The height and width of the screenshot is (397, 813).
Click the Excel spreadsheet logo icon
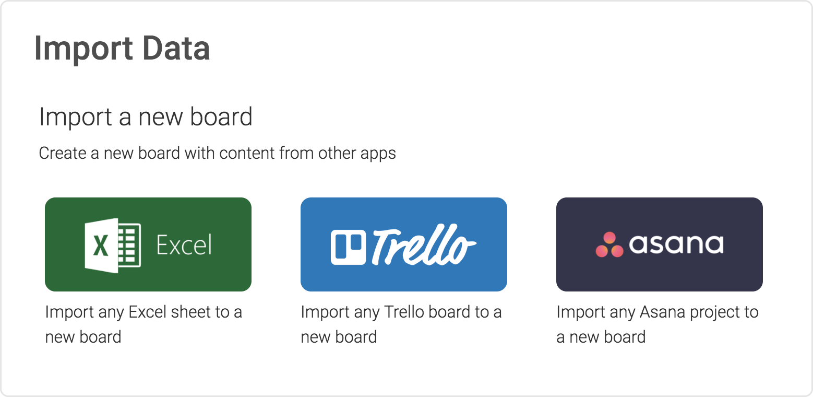[x=113, y=245]
